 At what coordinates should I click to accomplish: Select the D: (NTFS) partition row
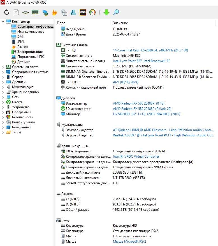[136, 204]
